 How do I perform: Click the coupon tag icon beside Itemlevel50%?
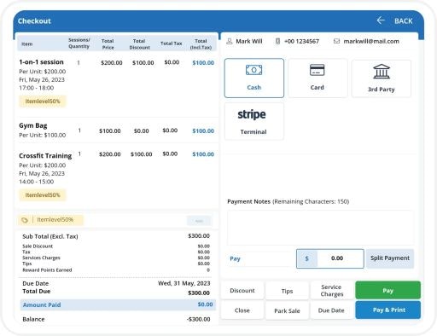tap(25, 220)
